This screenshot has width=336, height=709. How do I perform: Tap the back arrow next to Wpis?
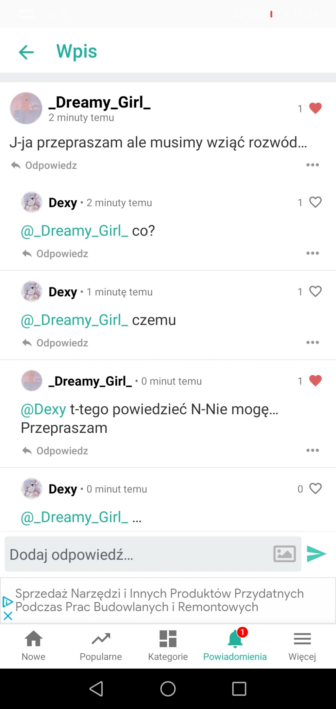coord(26,52)
